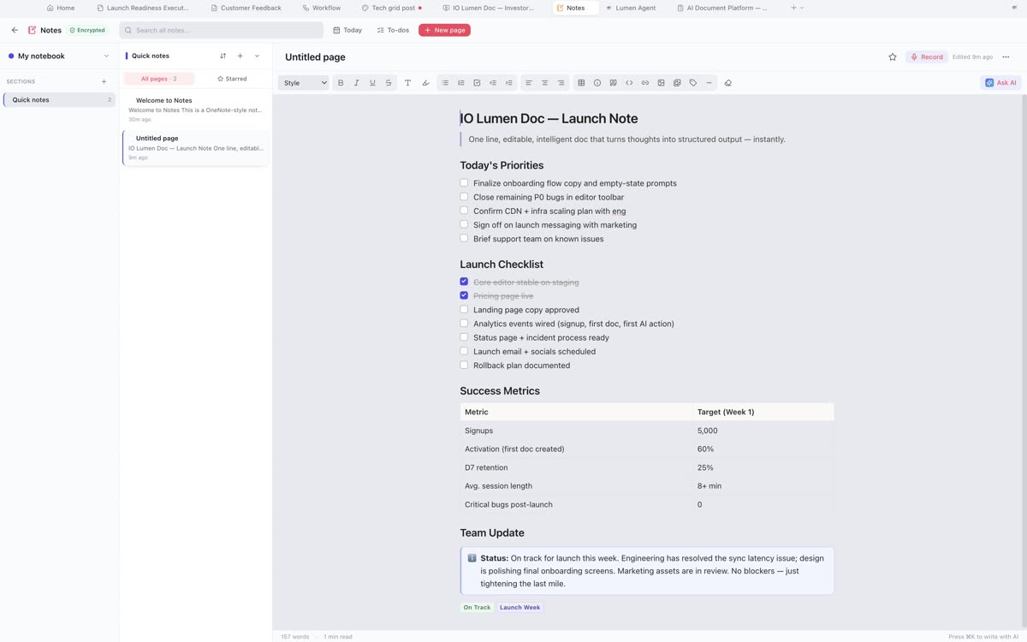Screen dimensions: 1027x642
Task: Select the highlighter tool
Action: click(425, 83)
